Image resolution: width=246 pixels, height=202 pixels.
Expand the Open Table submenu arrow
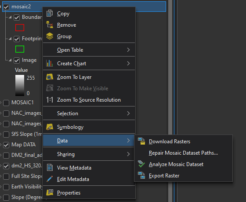pos(128,50)
